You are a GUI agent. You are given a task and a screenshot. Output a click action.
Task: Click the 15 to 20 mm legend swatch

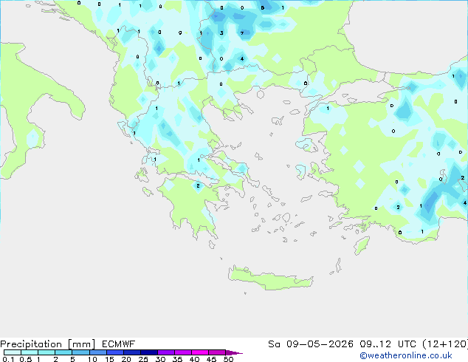[x=115, y=352]
